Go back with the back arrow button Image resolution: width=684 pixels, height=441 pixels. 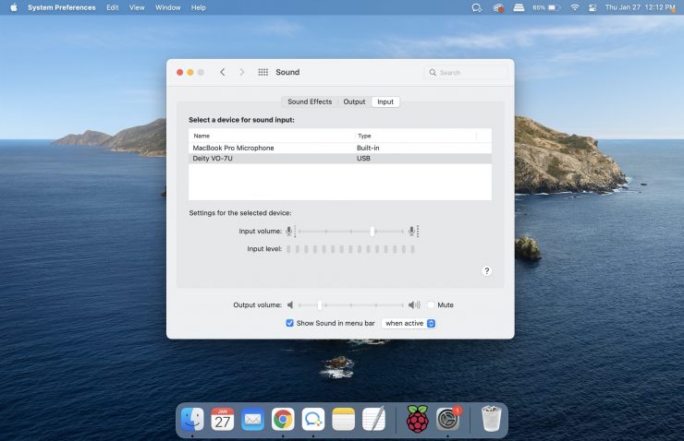point(223,72)
